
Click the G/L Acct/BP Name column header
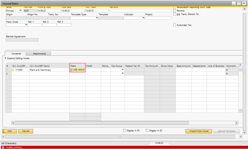(x=49, y=66)
